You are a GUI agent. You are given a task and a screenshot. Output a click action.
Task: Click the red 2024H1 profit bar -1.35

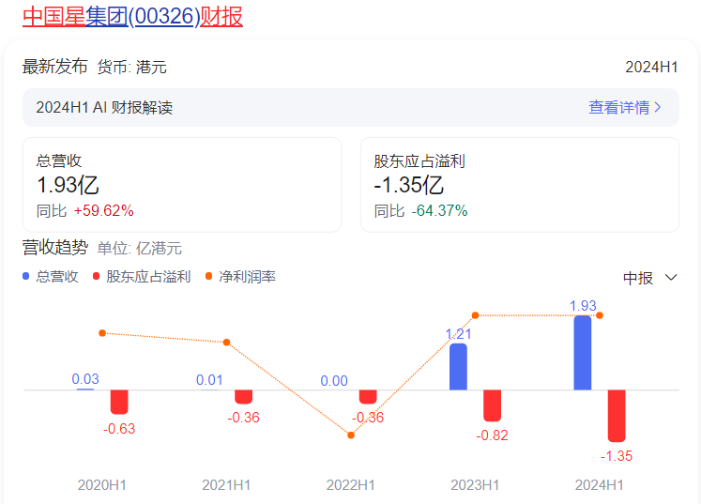point(617,416)
